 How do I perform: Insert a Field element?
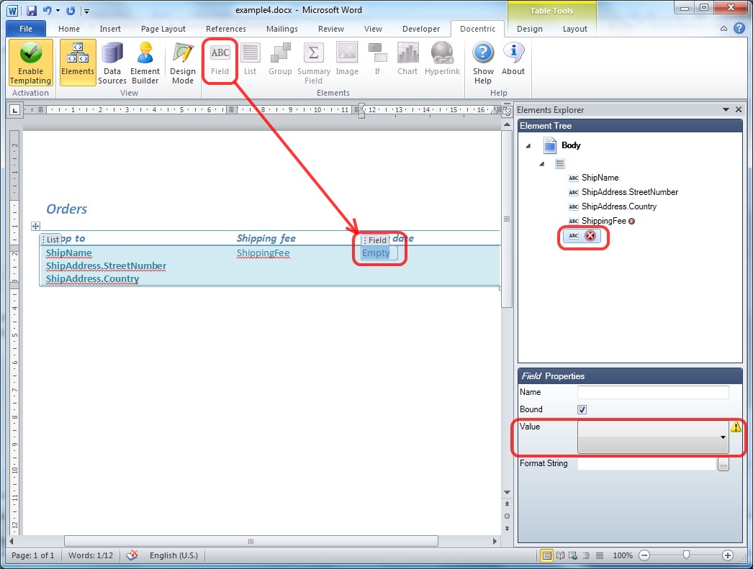pyautogui.click(x=220, y=60)
